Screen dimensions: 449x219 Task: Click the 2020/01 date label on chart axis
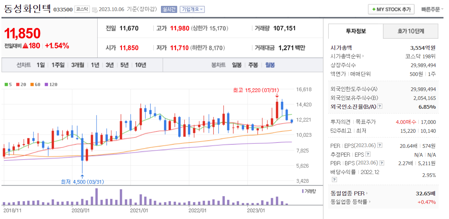pos(80,211)
